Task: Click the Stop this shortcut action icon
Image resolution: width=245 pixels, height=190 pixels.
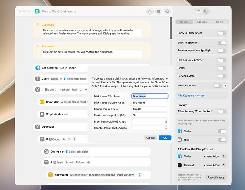Action: coord(42,114)
